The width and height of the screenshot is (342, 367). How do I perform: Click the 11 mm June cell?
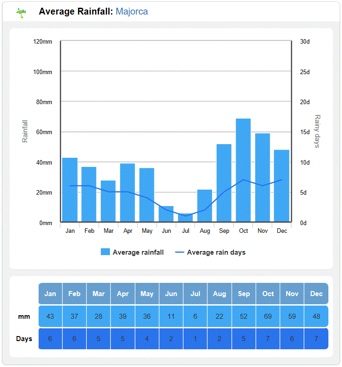pyautogui.click(x=171, y=316)
